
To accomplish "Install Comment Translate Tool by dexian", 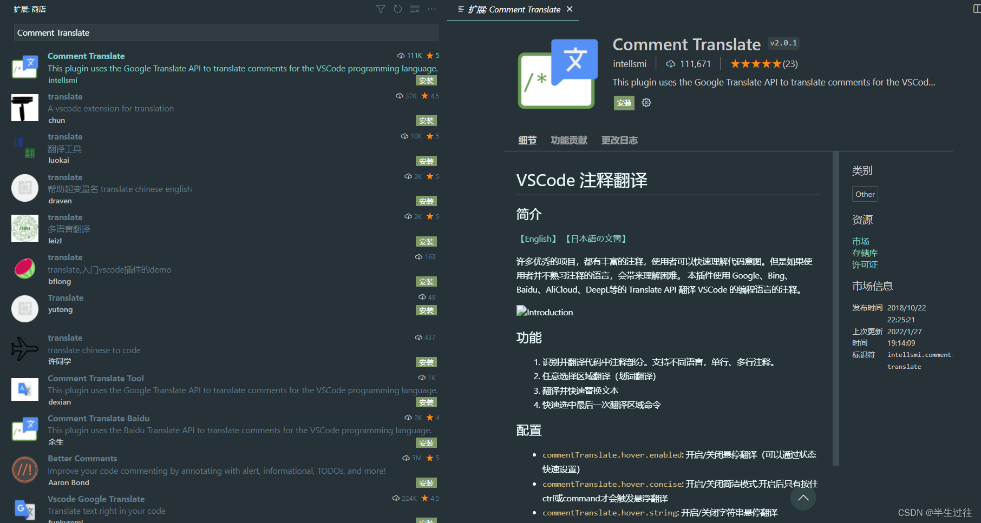I will (427, 402).
